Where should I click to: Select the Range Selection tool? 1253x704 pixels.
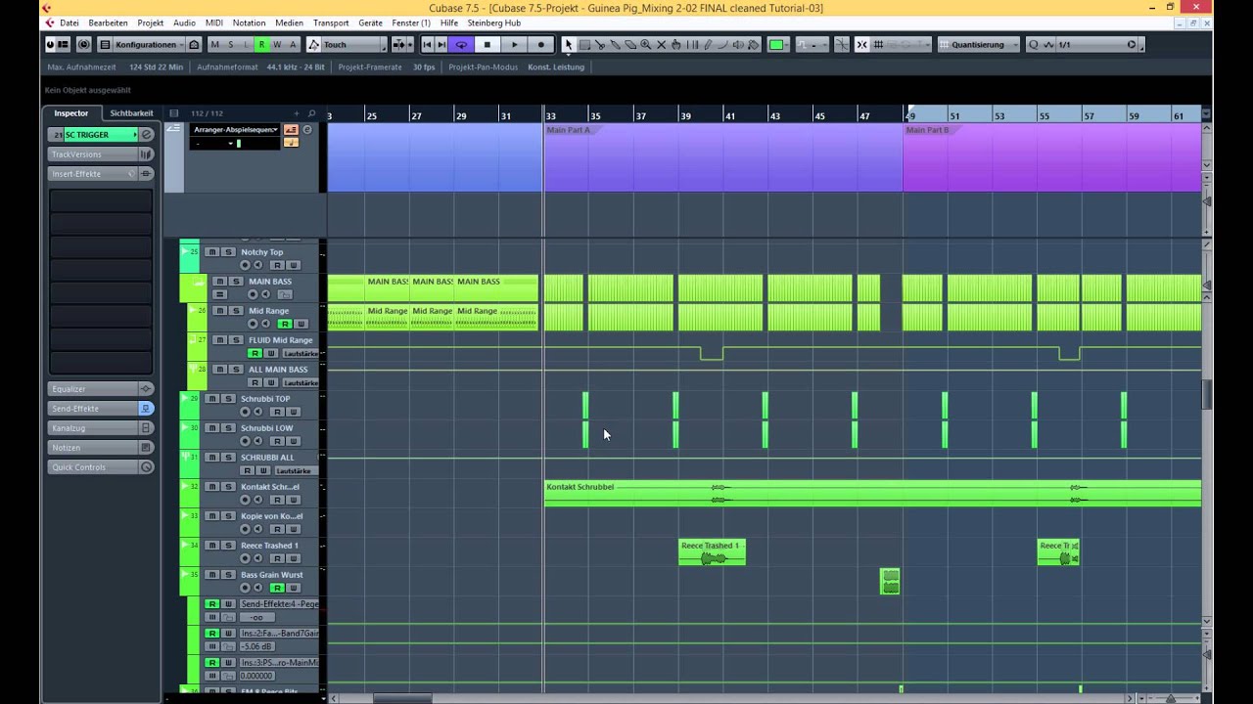point(584,45)
